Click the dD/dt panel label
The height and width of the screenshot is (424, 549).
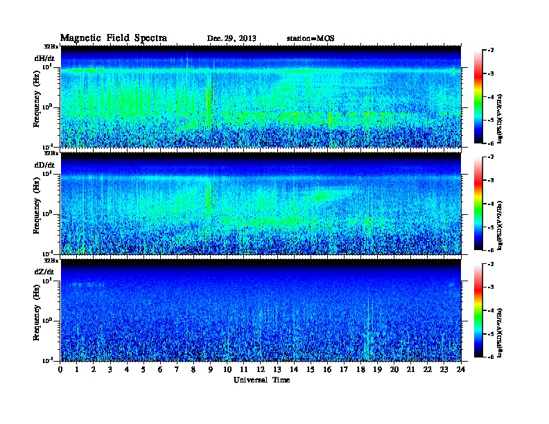coord(44,165)
